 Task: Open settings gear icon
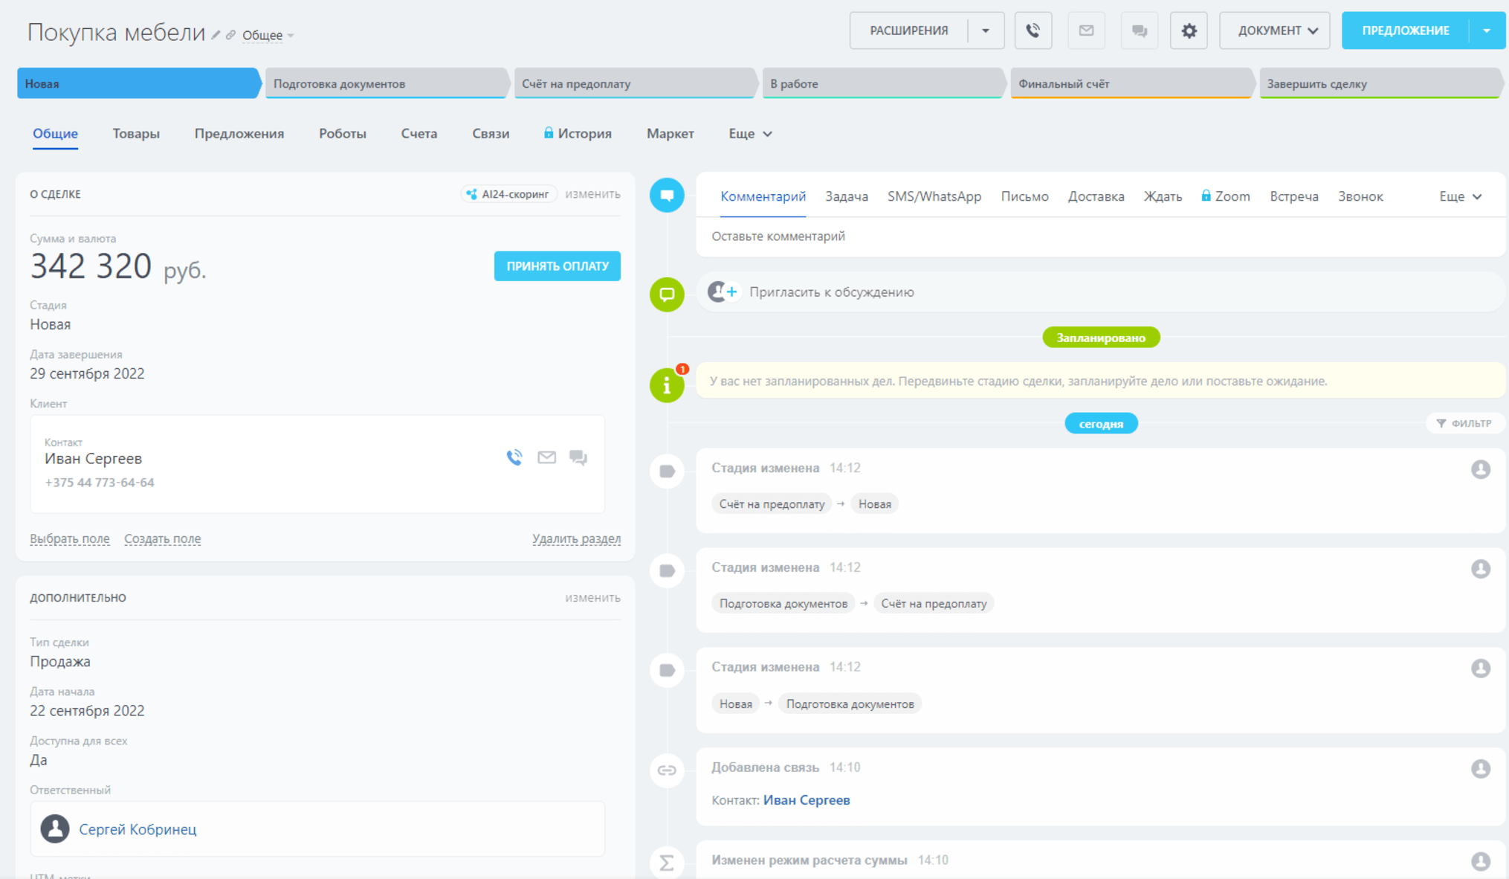(x=1189, y=30)
